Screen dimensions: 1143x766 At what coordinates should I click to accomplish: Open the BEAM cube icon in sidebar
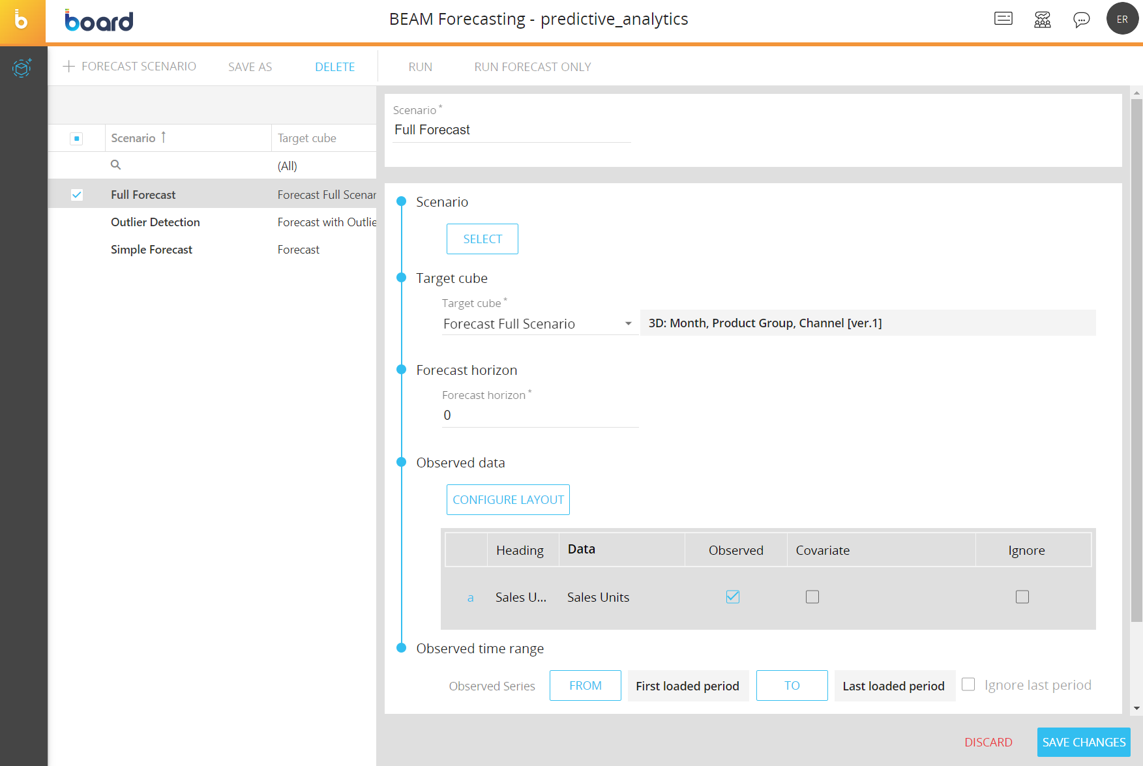click(22, 67)
